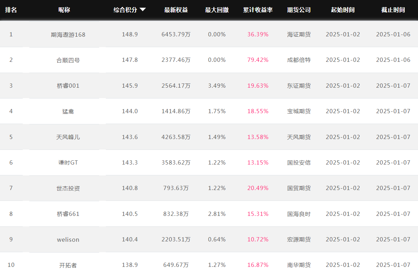
Task: Select nickname welison
Action: [x=68, y=240]
